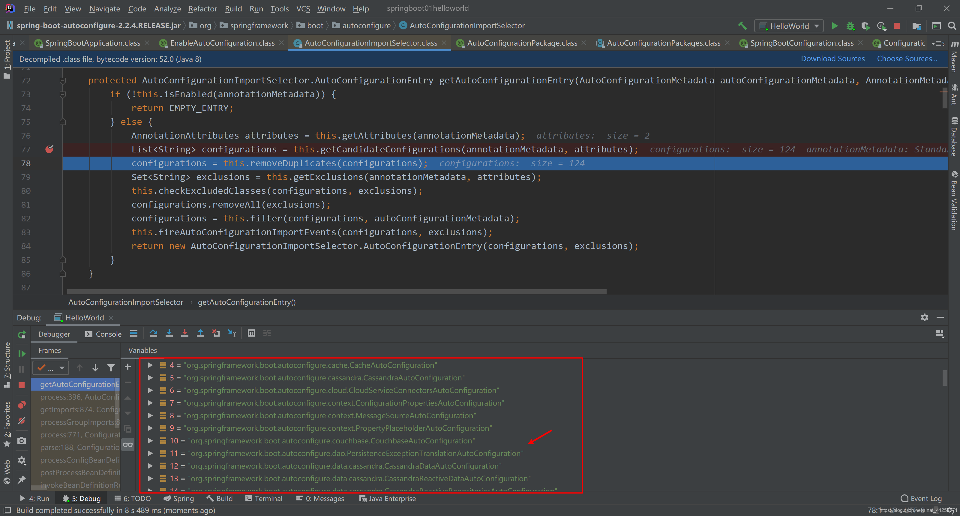Click the Choose Sources link
The height and width of the screenshot is (516, 960).
tap(907, 58)
